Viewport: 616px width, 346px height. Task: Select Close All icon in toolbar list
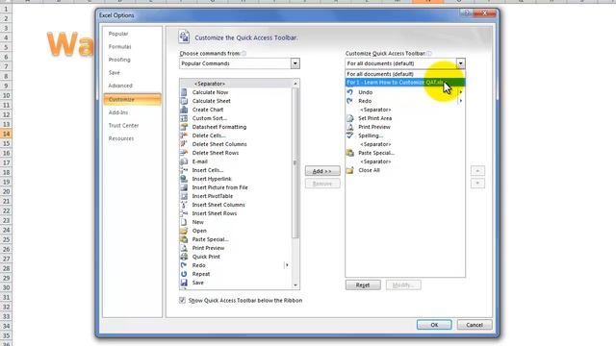(349, 170)
